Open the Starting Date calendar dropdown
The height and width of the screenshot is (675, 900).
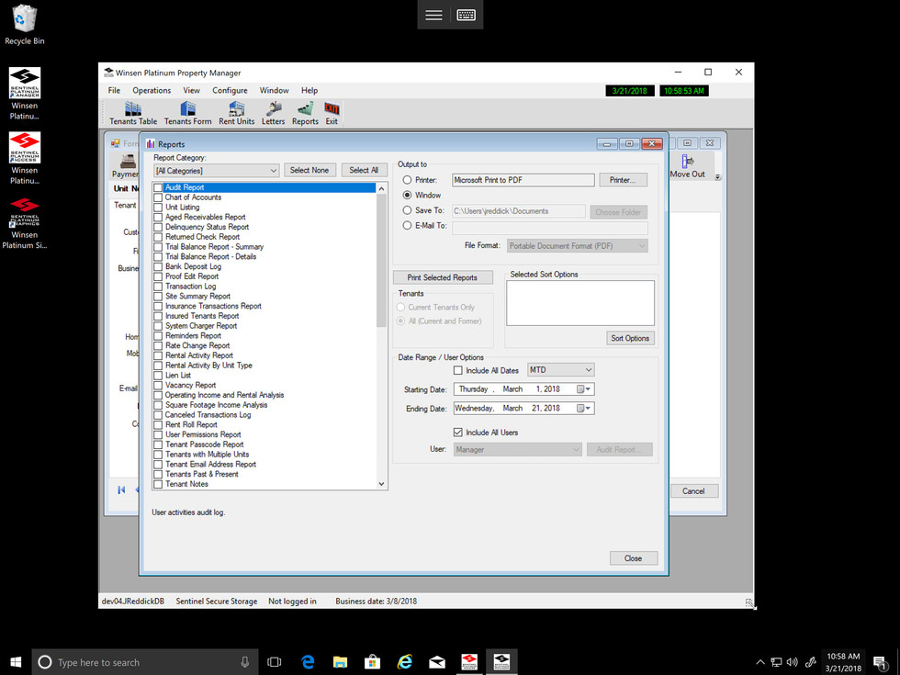coord(584,389)
